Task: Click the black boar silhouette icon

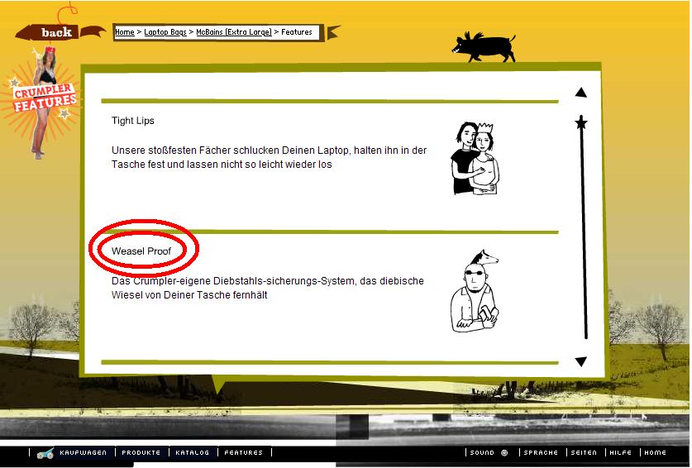Action: point(485,46)
